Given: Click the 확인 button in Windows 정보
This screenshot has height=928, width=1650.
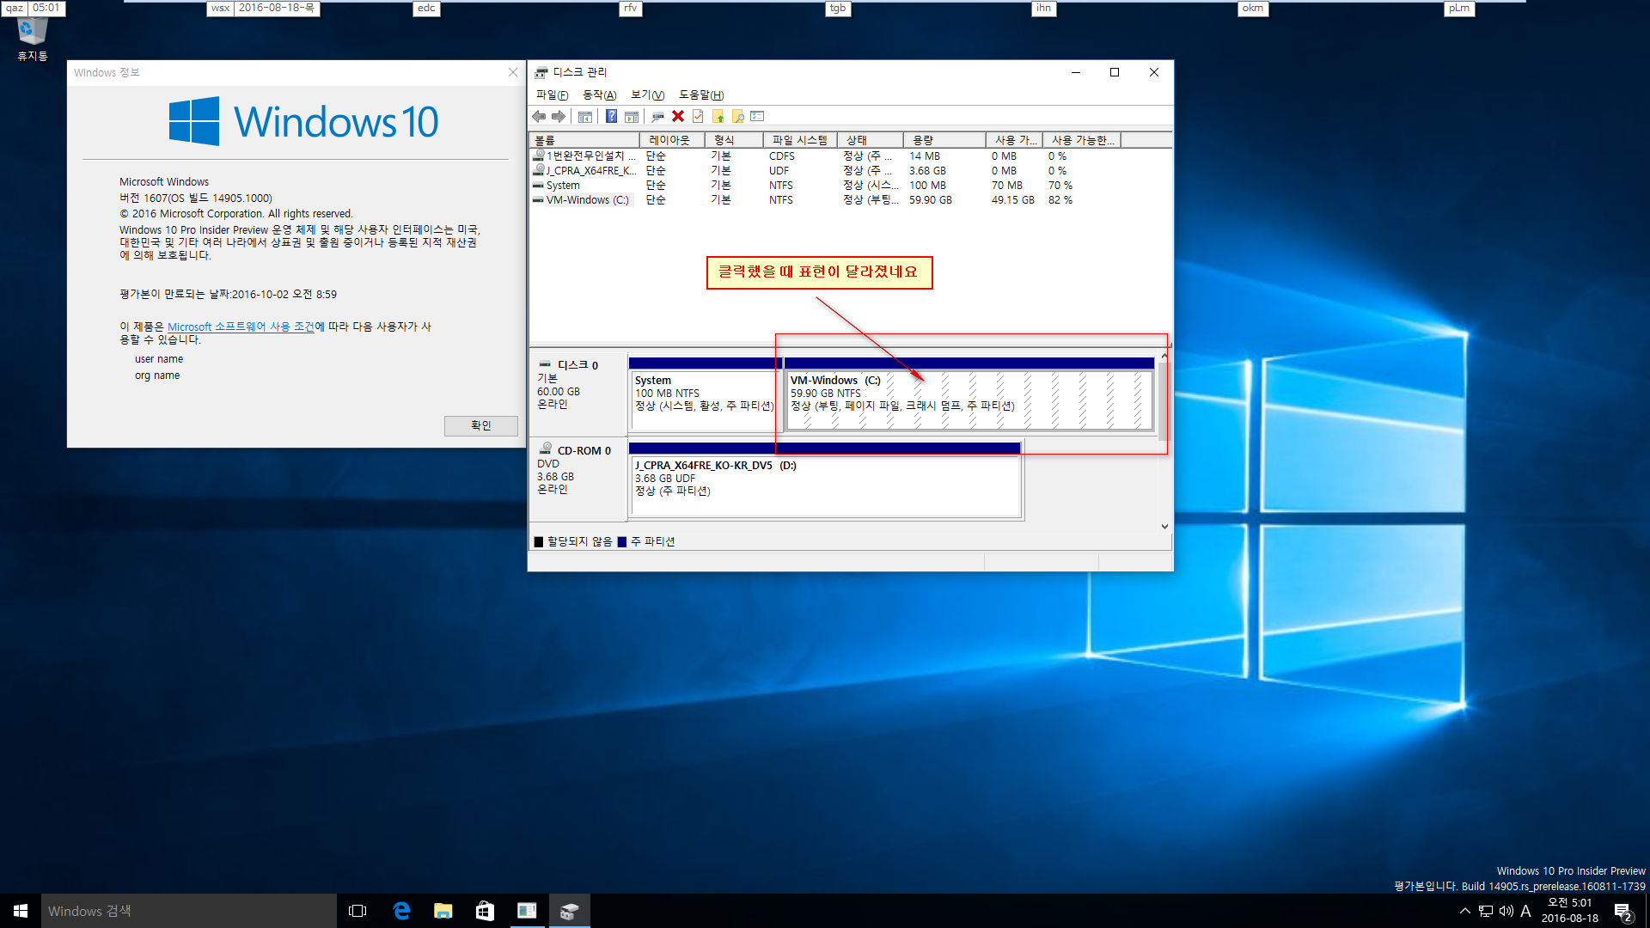Looking at the screenshot, I should click(480, 426).
